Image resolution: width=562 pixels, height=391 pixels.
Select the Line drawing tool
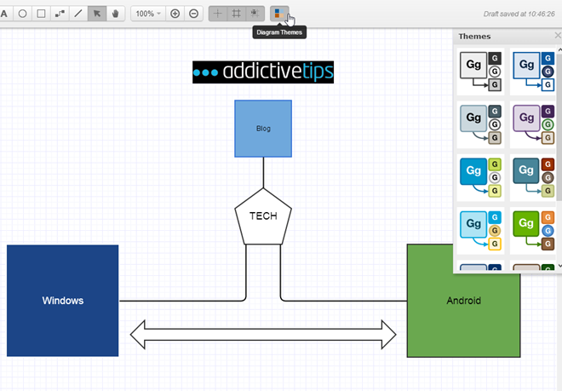coord(78,14)
